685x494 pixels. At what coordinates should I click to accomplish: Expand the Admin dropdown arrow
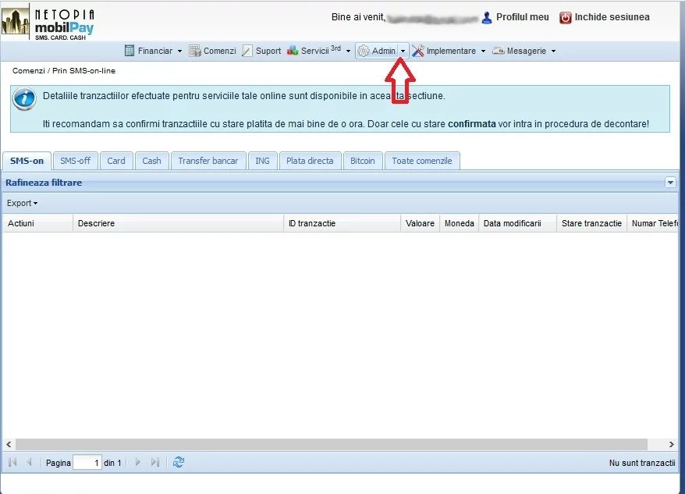[x=403, y=51]
